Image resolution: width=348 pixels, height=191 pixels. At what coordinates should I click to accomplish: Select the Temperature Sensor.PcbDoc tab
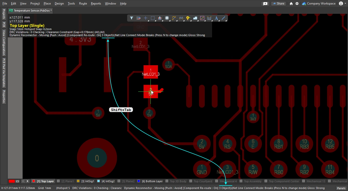[31, 11]
